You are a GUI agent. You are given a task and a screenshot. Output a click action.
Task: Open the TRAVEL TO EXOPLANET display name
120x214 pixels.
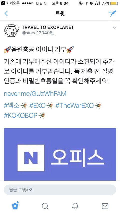coord(48,27)
